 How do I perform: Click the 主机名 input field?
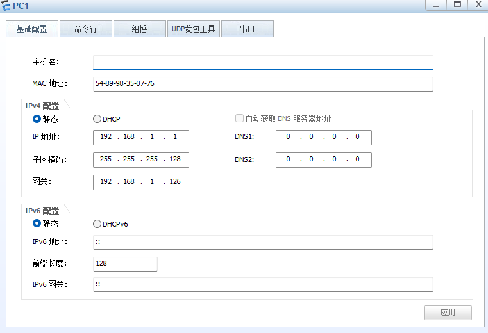click(x=263, y=62)
